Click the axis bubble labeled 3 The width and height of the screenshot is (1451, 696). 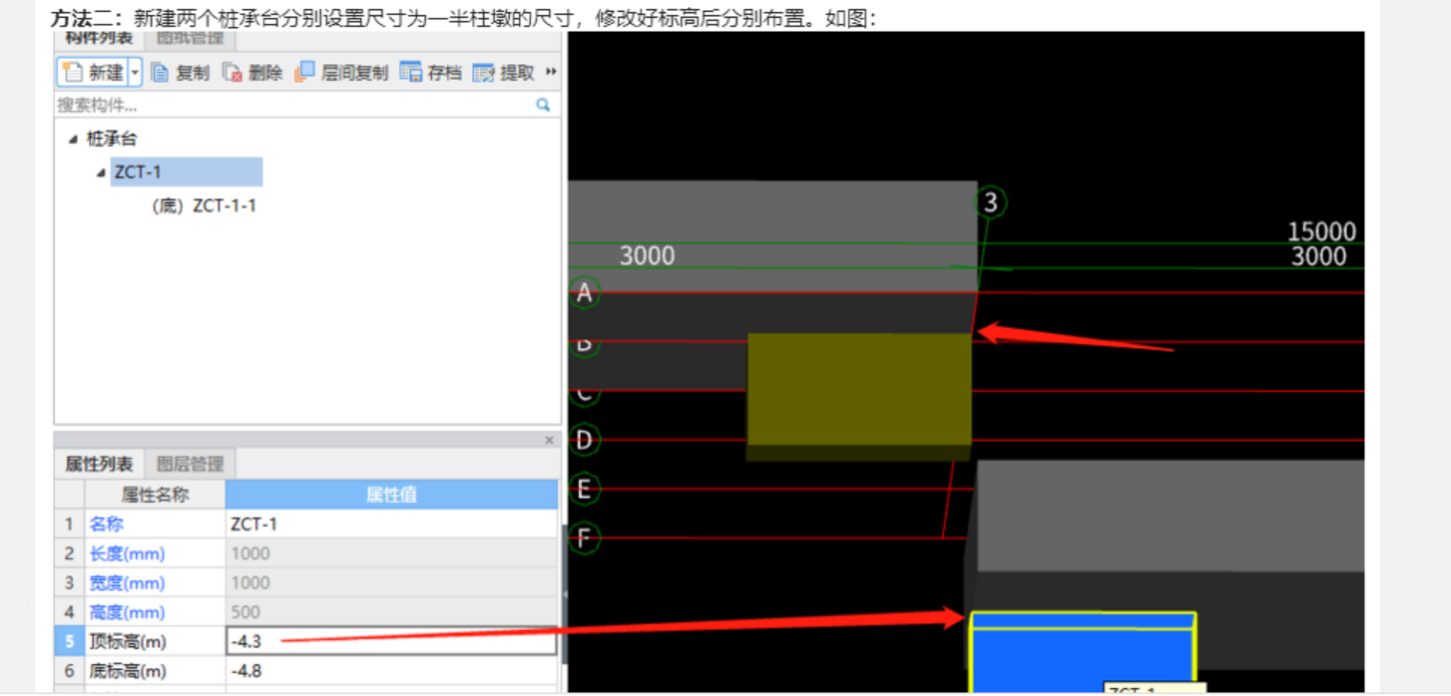(x=990, y=202)
